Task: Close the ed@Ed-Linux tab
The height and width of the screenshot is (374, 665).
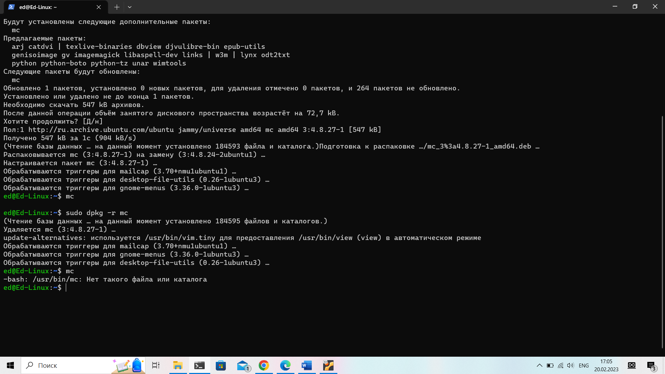Action: pyautogui.click(x=99, y=7)
